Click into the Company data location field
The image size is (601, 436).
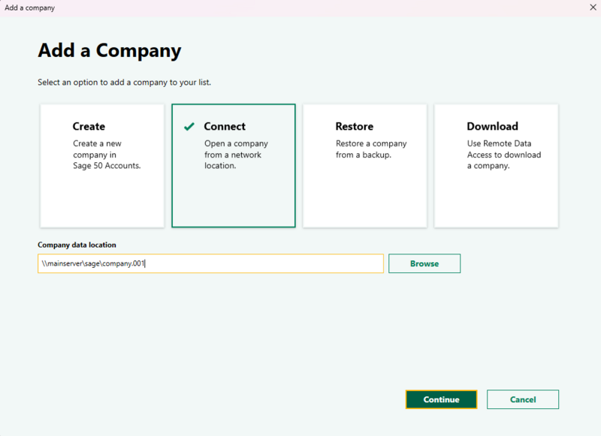point(210,263)
